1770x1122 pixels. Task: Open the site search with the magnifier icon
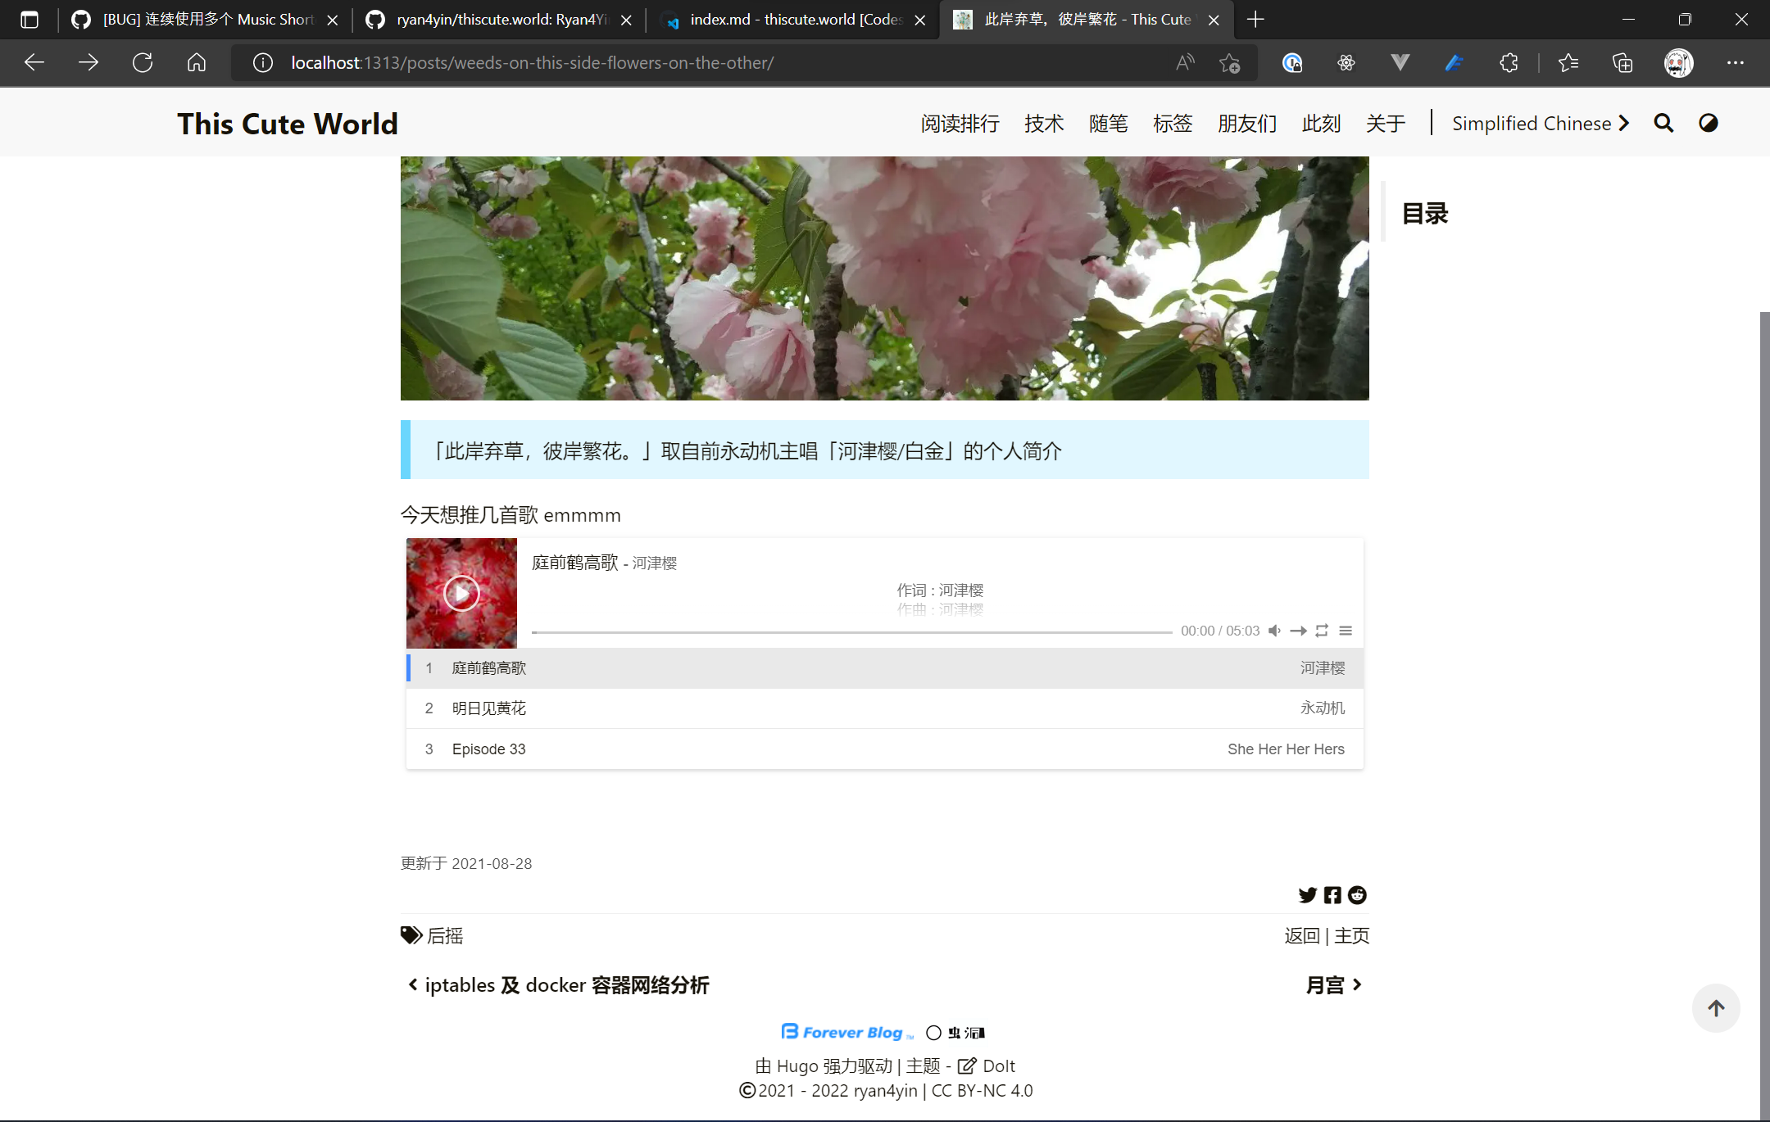[1663, 123]
